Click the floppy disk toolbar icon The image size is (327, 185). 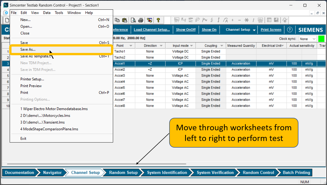click(x=276, y=20)
